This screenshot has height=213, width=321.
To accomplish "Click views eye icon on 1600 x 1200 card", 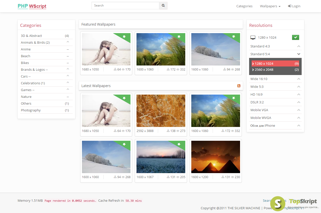I will coord(233,177).
